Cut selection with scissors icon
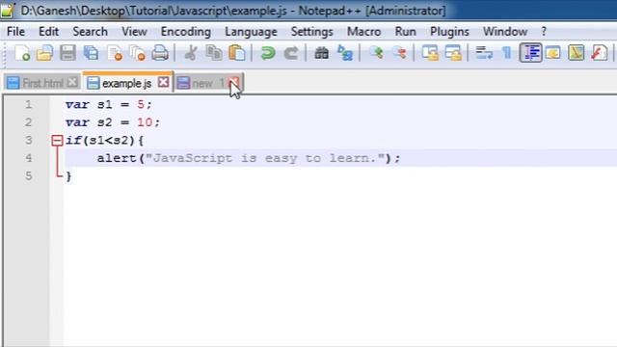Viewport: 617px width, 347px height. [x=191, y=53]
